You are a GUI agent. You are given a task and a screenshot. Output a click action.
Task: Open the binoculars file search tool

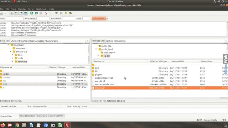coord(70,13)
